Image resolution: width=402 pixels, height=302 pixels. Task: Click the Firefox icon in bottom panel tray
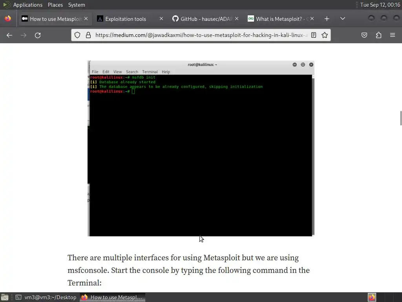372,297
